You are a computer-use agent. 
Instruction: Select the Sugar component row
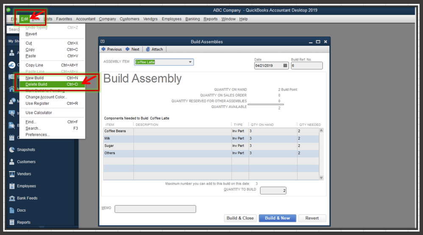point(211,146)
